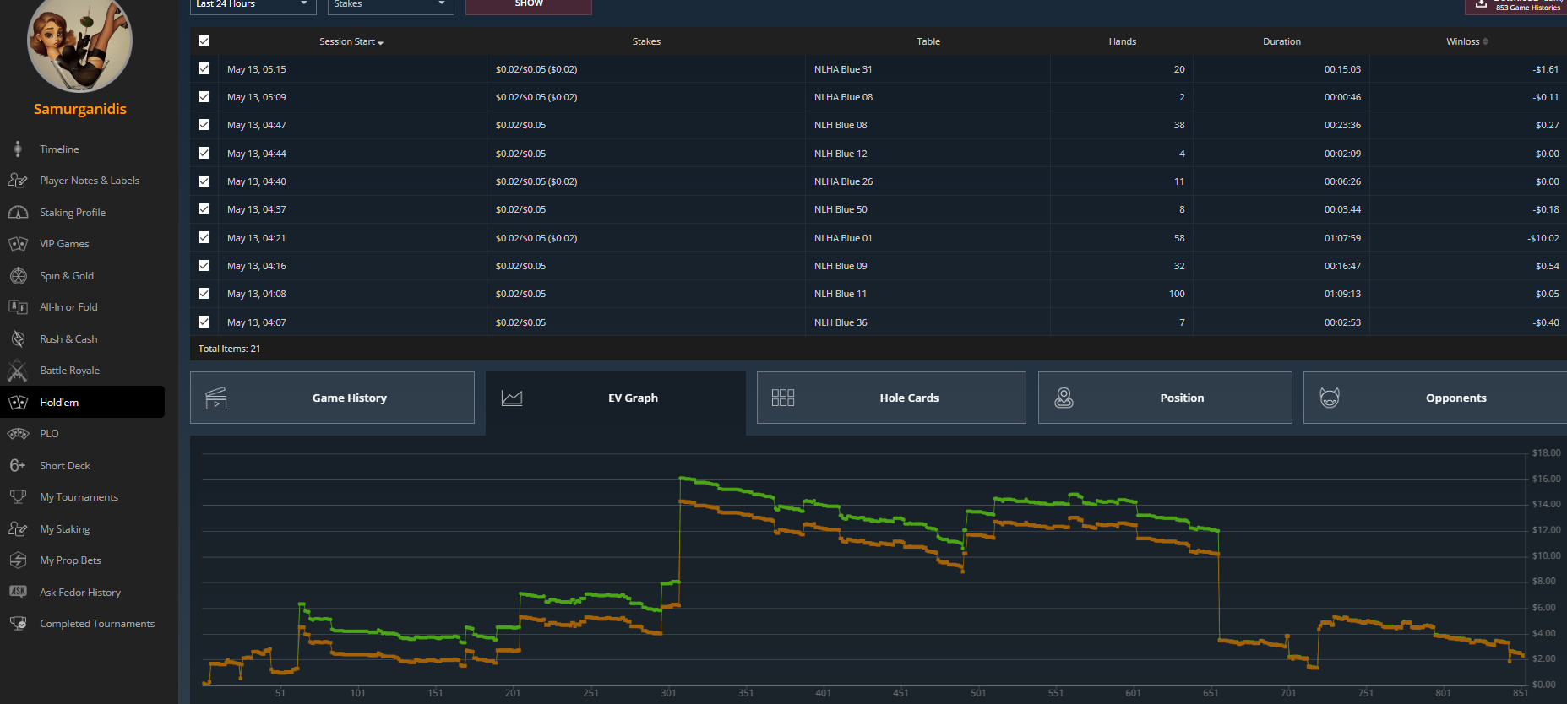Uncheck the May 13, 04:07 session
Viewport: 1567px width, 704px height.
tap(204, 322)
